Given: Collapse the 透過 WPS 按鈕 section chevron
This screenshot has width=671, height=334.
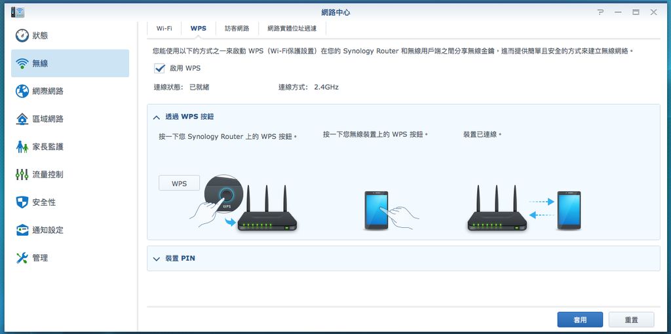Looking at the screenshot, I should pyautogui.click(x=157, y=117).
